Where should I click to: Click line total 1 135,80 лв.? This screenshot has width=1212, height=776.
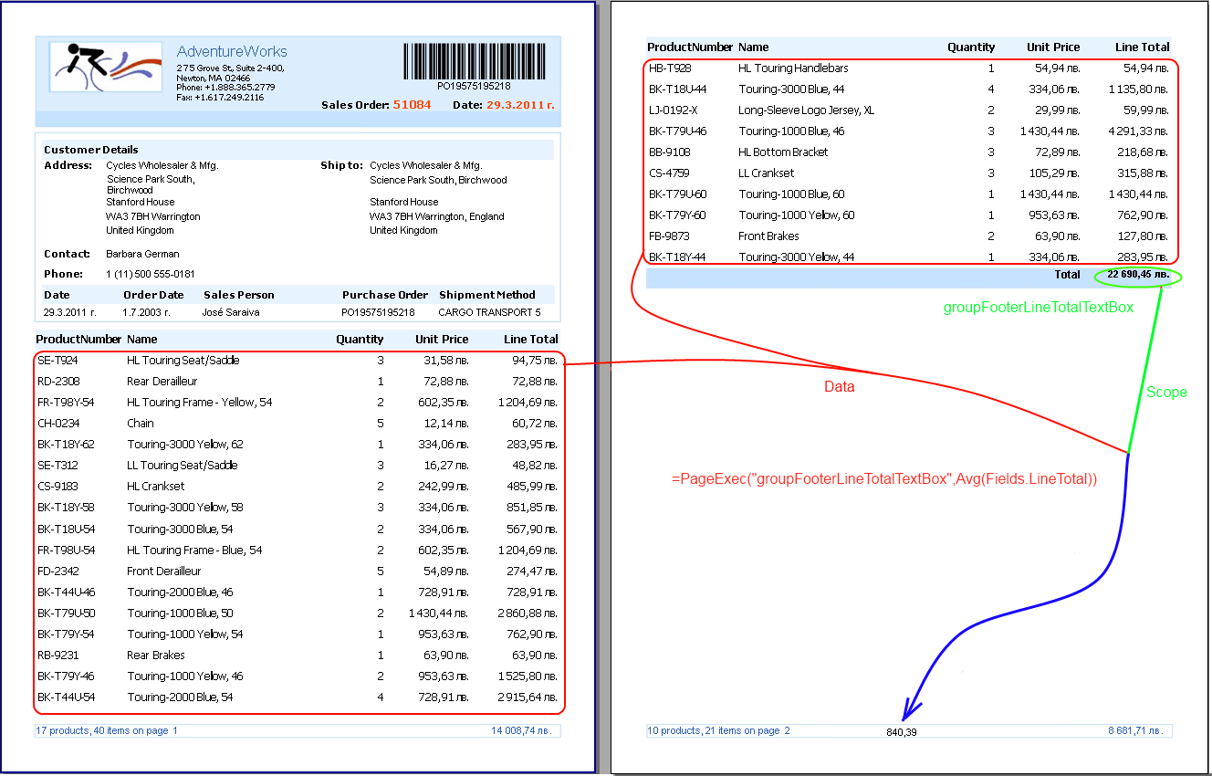[x=1139, y=89]
